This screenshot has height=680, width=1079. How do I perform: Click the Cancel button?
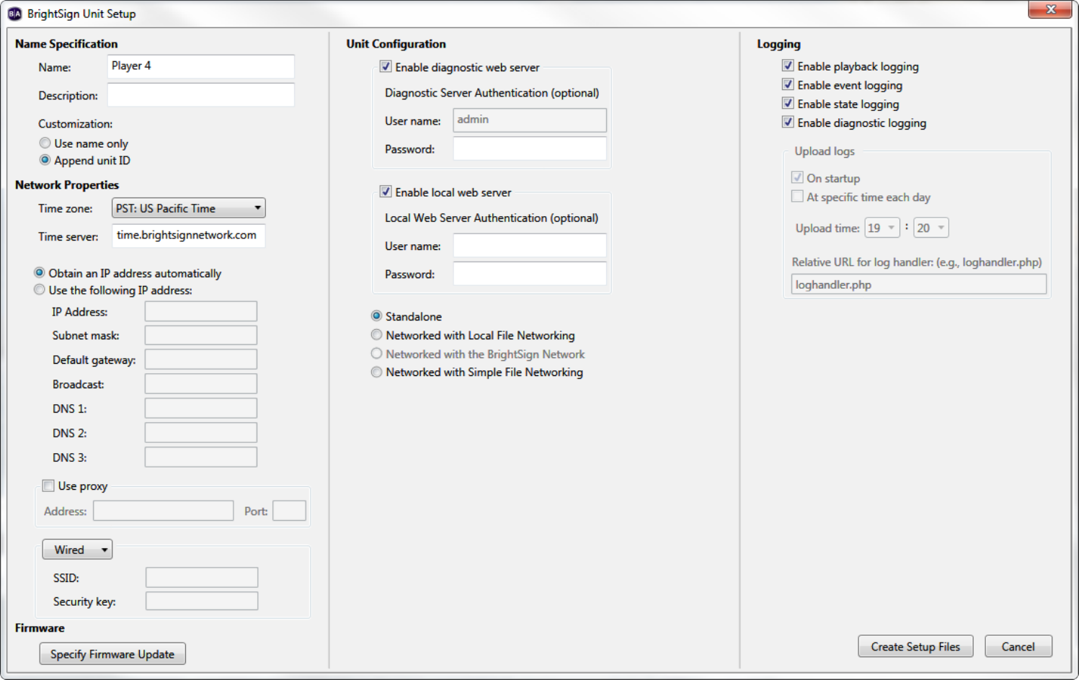pyautogui.click(x=1018, y=647)
